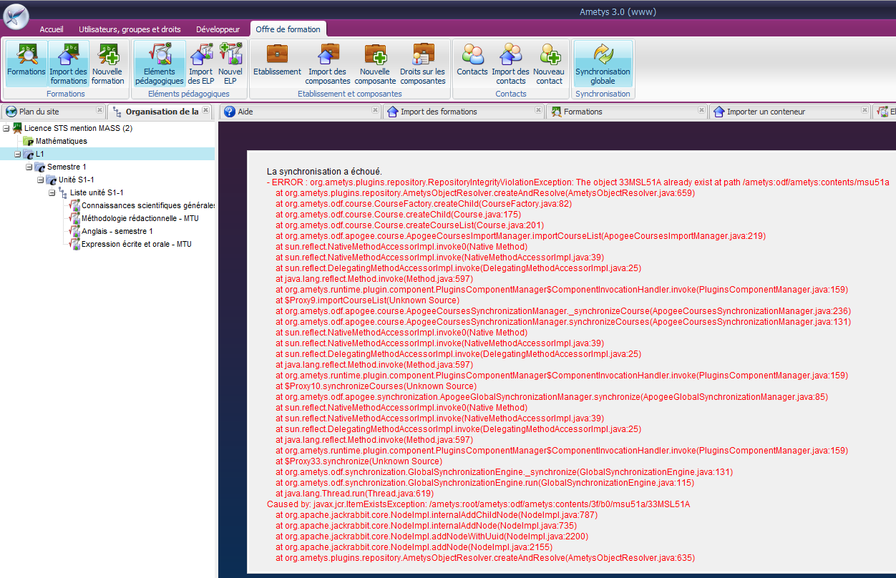
Task: Click Import des ELP icon
Action: point(201,63)
